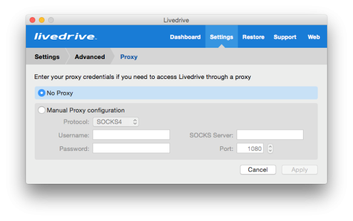
Task: Increase the port number stepper up arrow
Action: tap(271, 146)
